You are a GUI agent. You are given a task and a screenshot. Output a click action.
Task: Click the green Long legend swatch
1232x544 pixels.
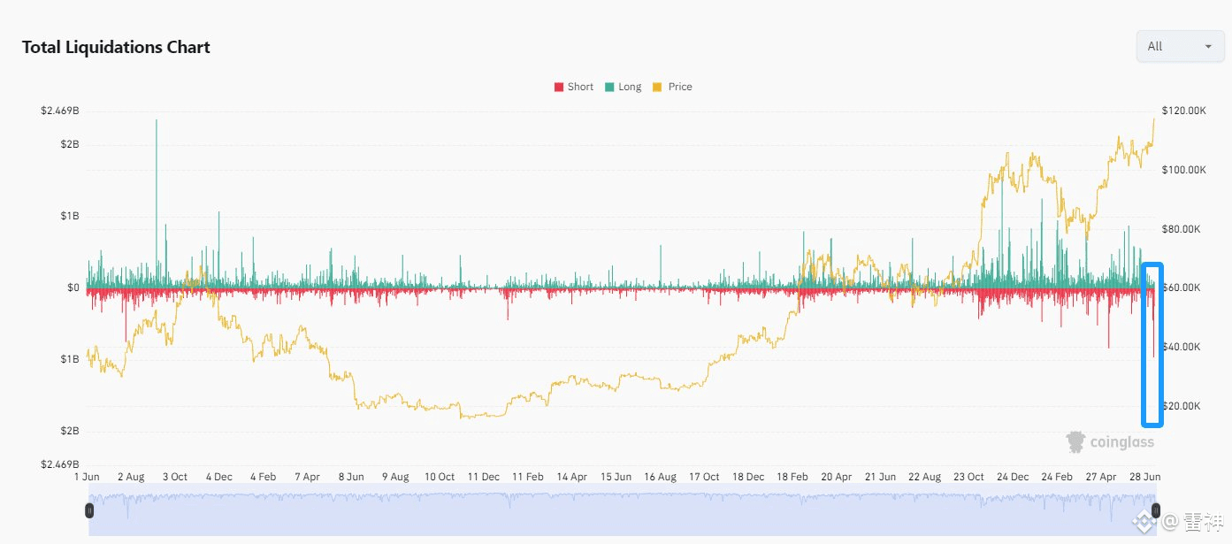pos(609,87)
